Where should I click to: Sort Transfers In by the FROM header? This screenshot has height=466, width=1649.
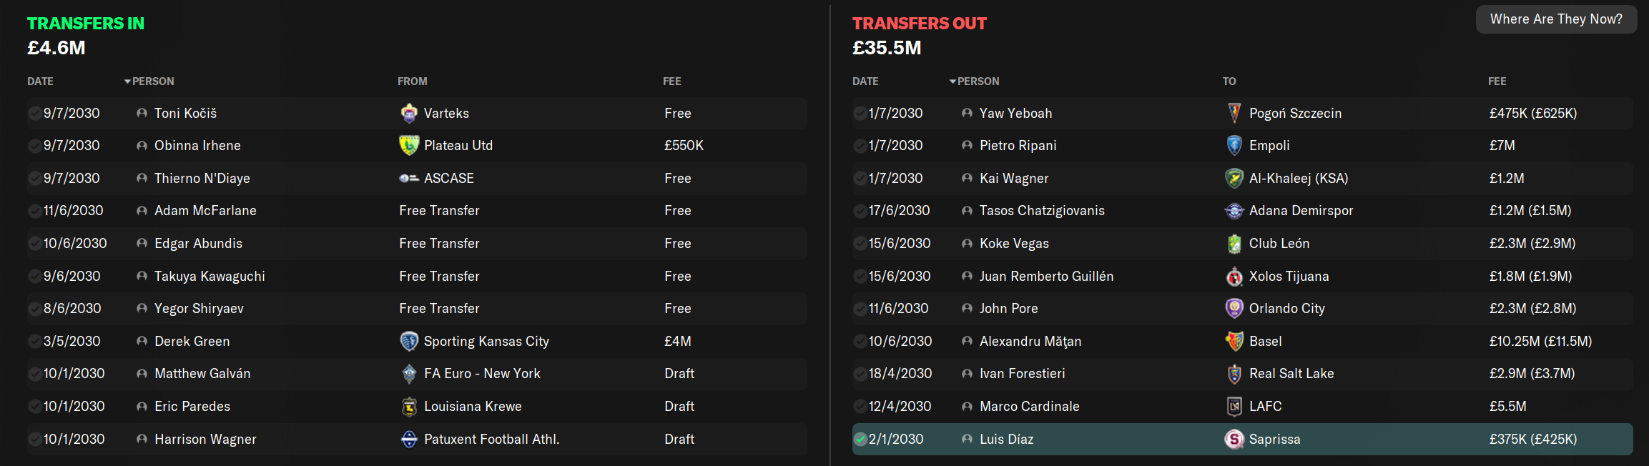click(413, 81)
